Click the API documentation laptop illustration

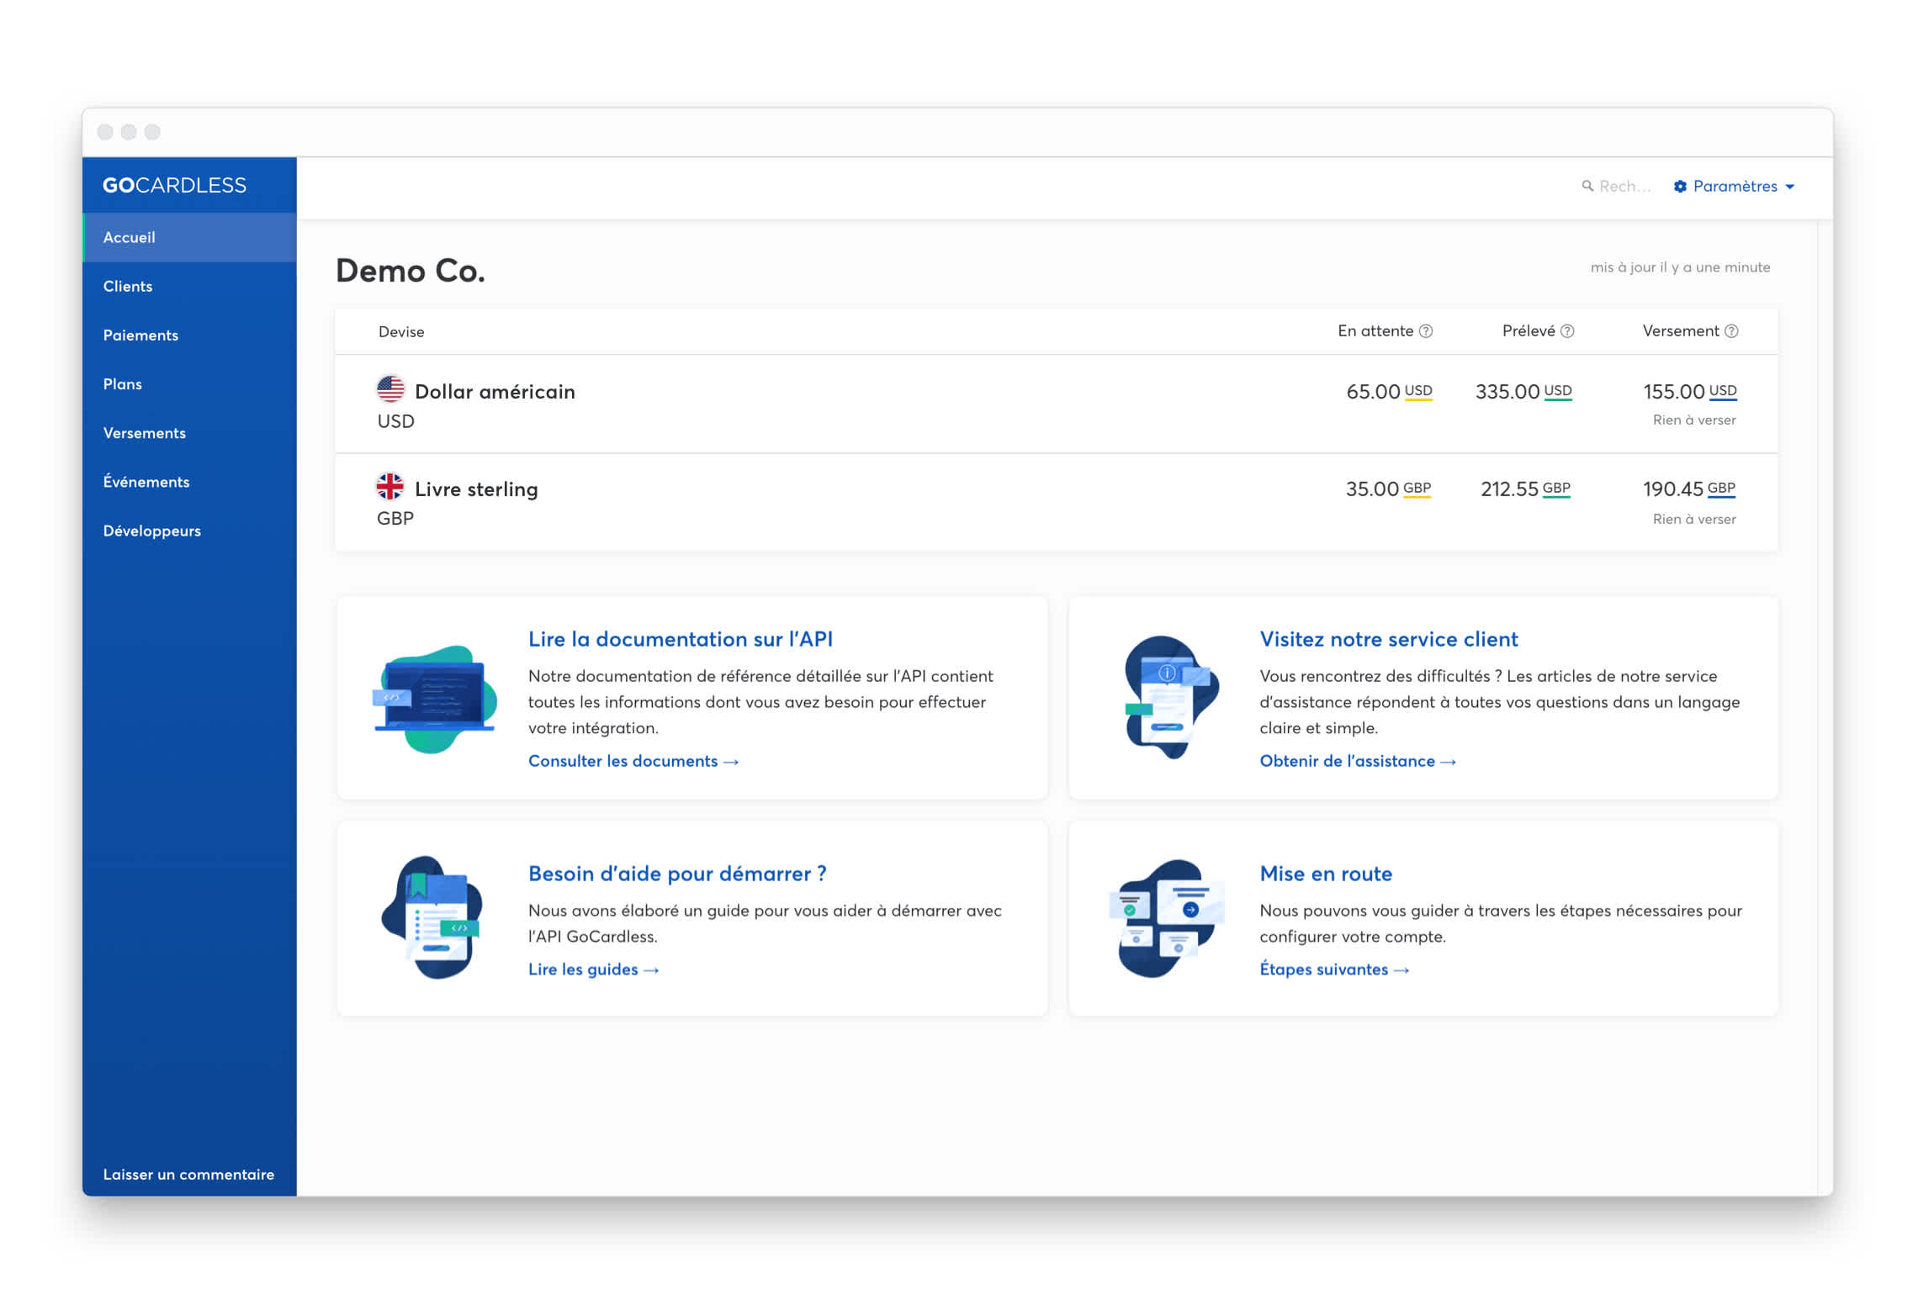tap(435, 699)
